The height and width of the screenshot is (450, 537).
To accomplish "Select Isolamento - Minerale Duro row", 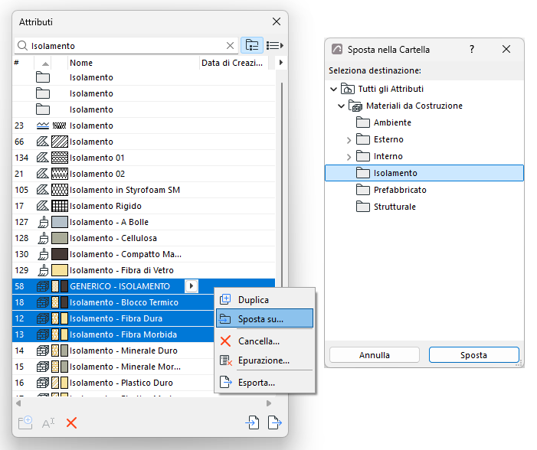I will click(x=113, y=351).
